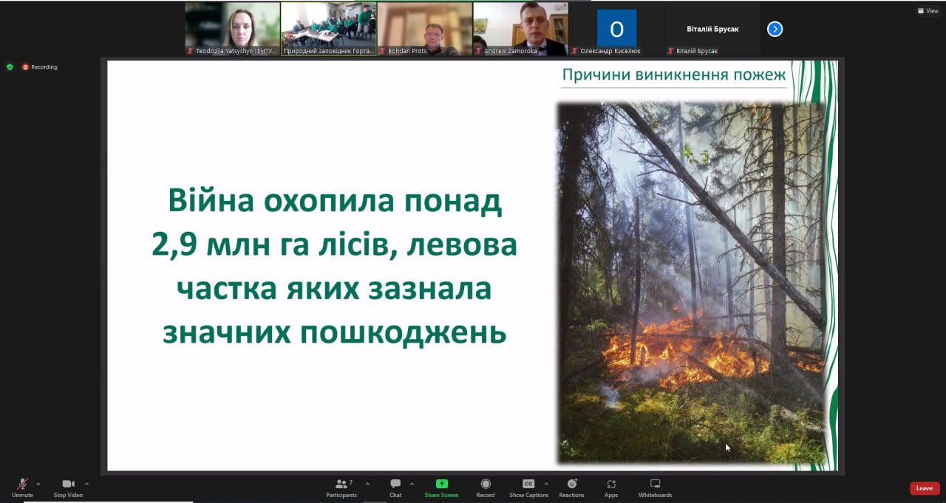Expand the caption options arrow
Screen dimensions: 946x503
click(546, 485)
